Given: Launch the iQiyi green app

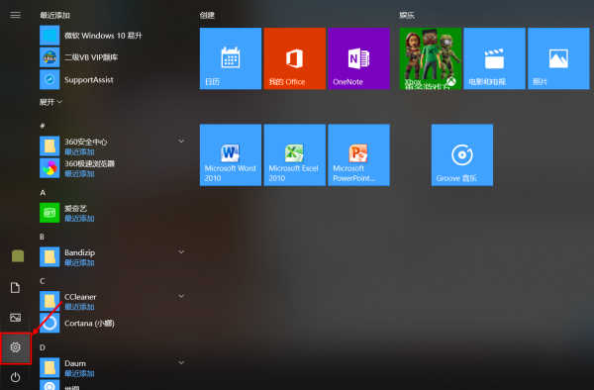Looking at the screenshot, I should tap(49, 213).
